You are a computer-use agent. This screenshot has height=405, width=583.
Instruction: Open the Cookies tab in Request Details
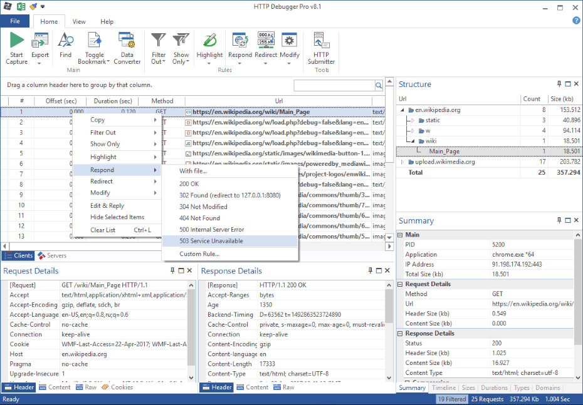pos(117,387)
